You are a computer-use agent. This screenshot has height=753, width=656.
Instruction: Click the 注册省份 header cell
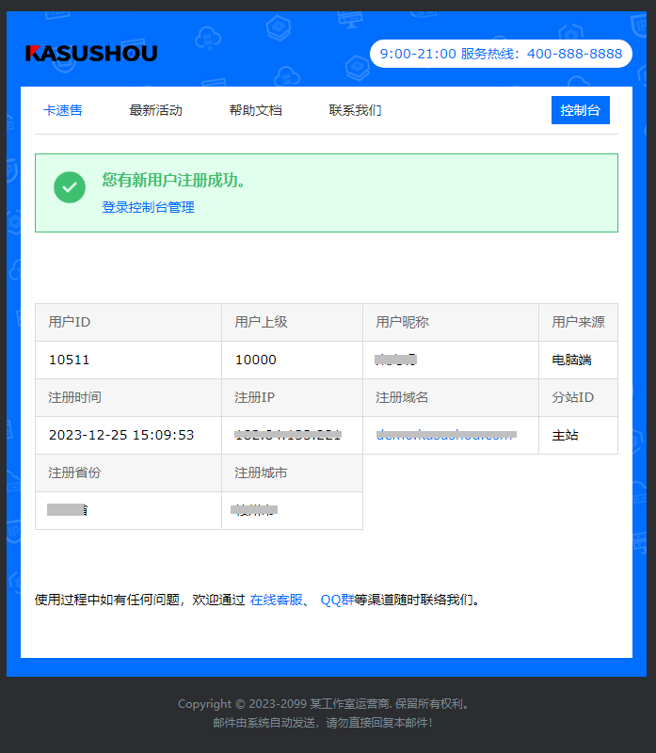point(128,473)
